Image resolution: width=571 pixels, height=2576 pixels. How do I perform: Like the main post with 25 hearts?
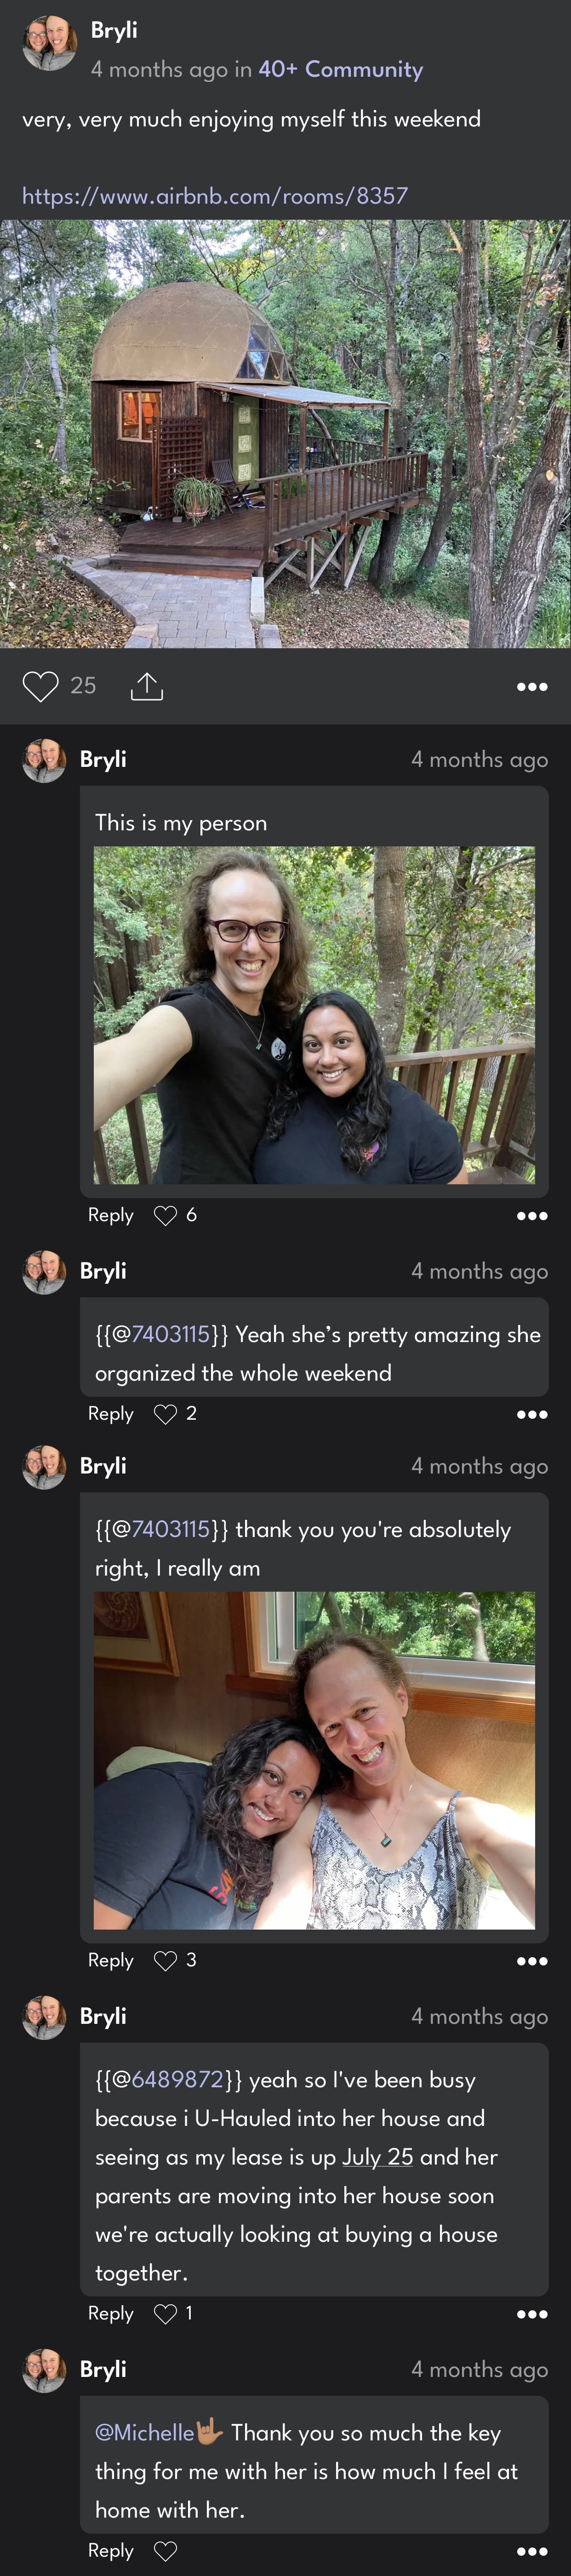[41, 686]
